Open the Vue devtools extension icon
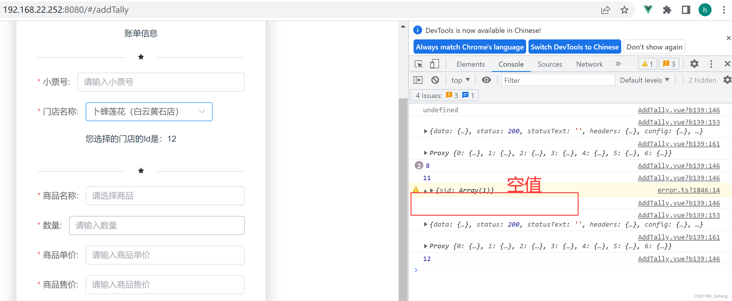732x301 pixels. click(648, 10)
